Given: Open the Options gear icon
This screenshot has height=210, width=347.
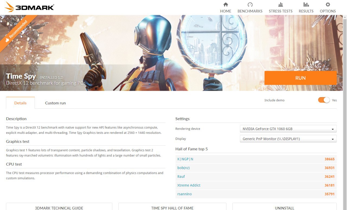Looking at the screenshot, I should coord(328,5).
